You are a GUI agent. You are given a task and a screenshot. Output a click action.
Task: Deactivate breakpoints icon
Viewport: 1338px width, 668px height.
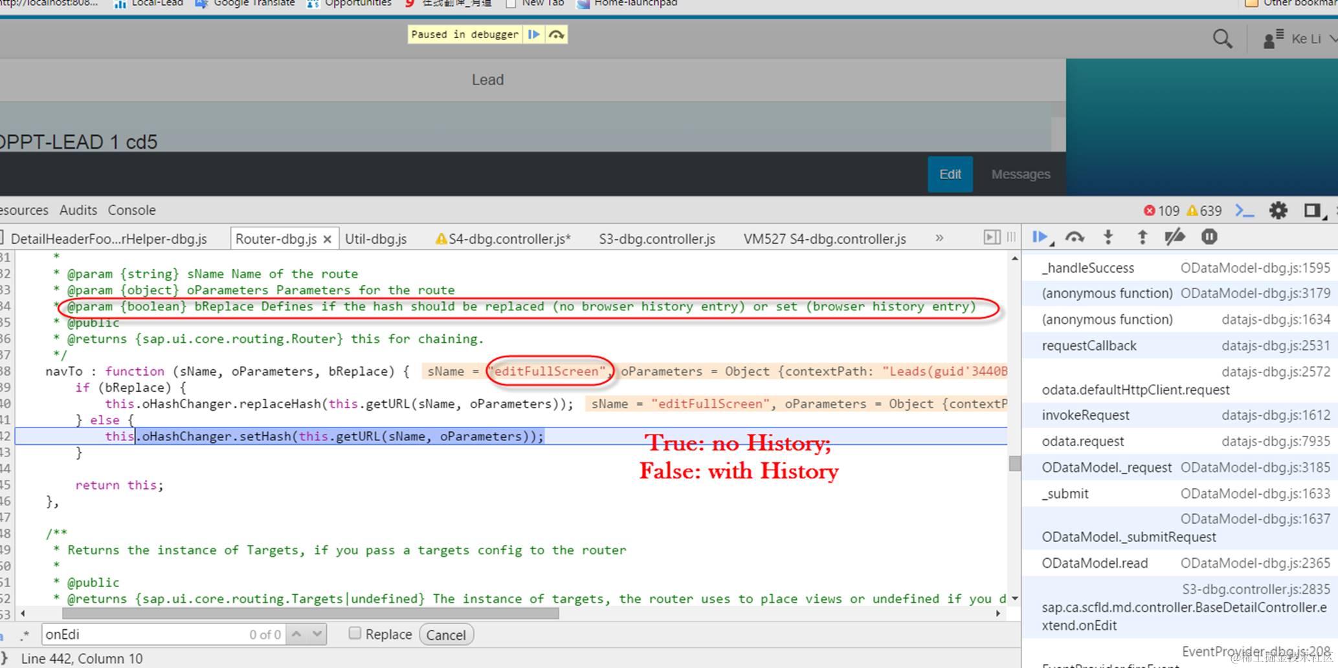click(x=1175, y=237)
